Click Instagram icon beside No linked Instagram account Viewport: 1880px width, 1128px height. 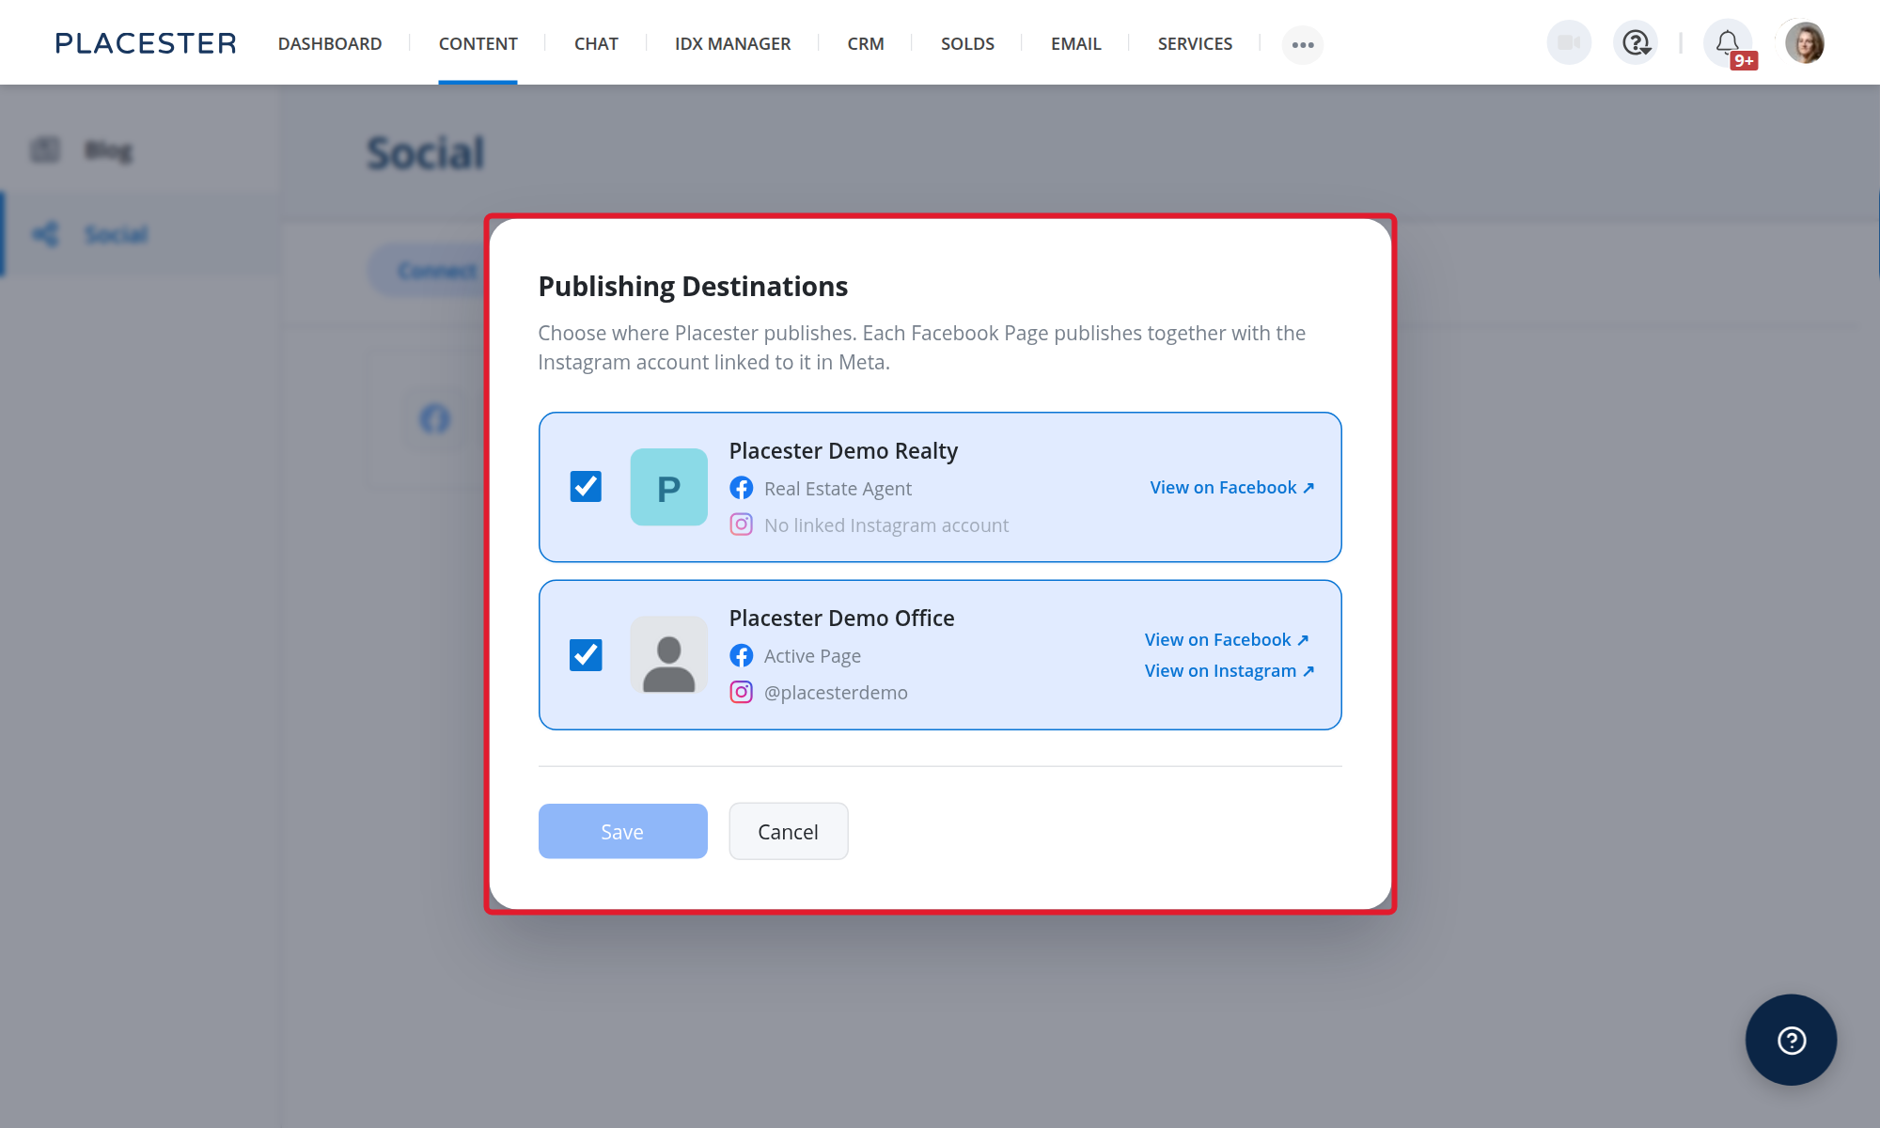[742, 525]
